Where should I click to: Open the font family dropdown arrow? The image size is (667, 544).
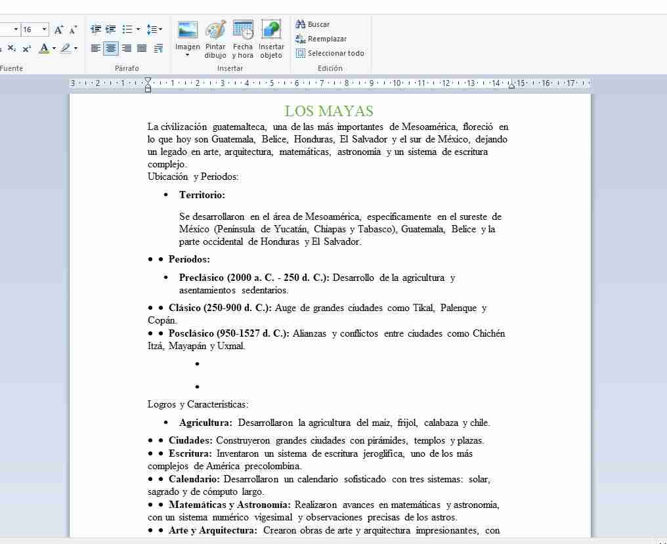coord(16,30)
